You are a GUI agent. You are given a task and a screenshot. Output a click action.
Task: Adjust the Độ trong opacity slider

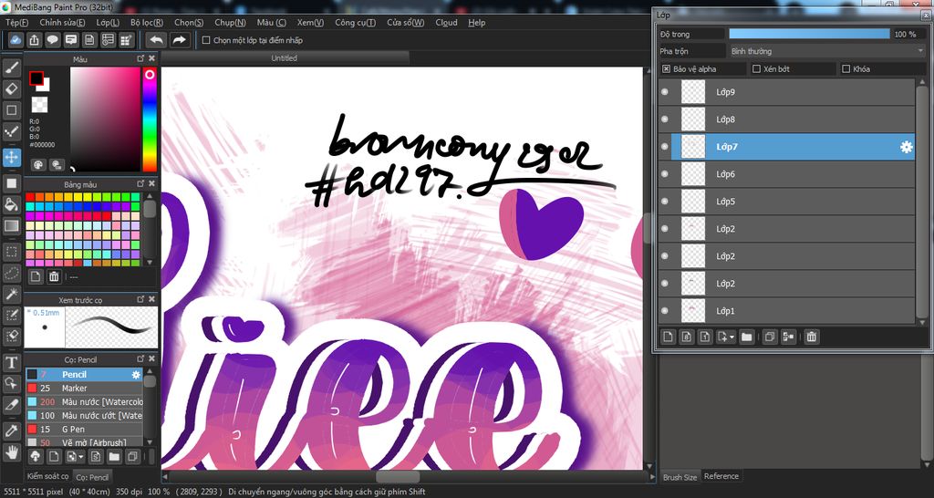point(810,34)
